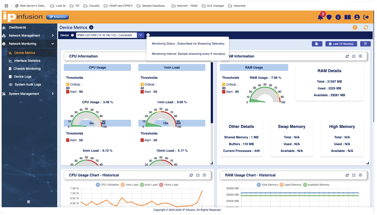
Task: Open the Device selection dropdown arrow
Action: tap(141, 35)
